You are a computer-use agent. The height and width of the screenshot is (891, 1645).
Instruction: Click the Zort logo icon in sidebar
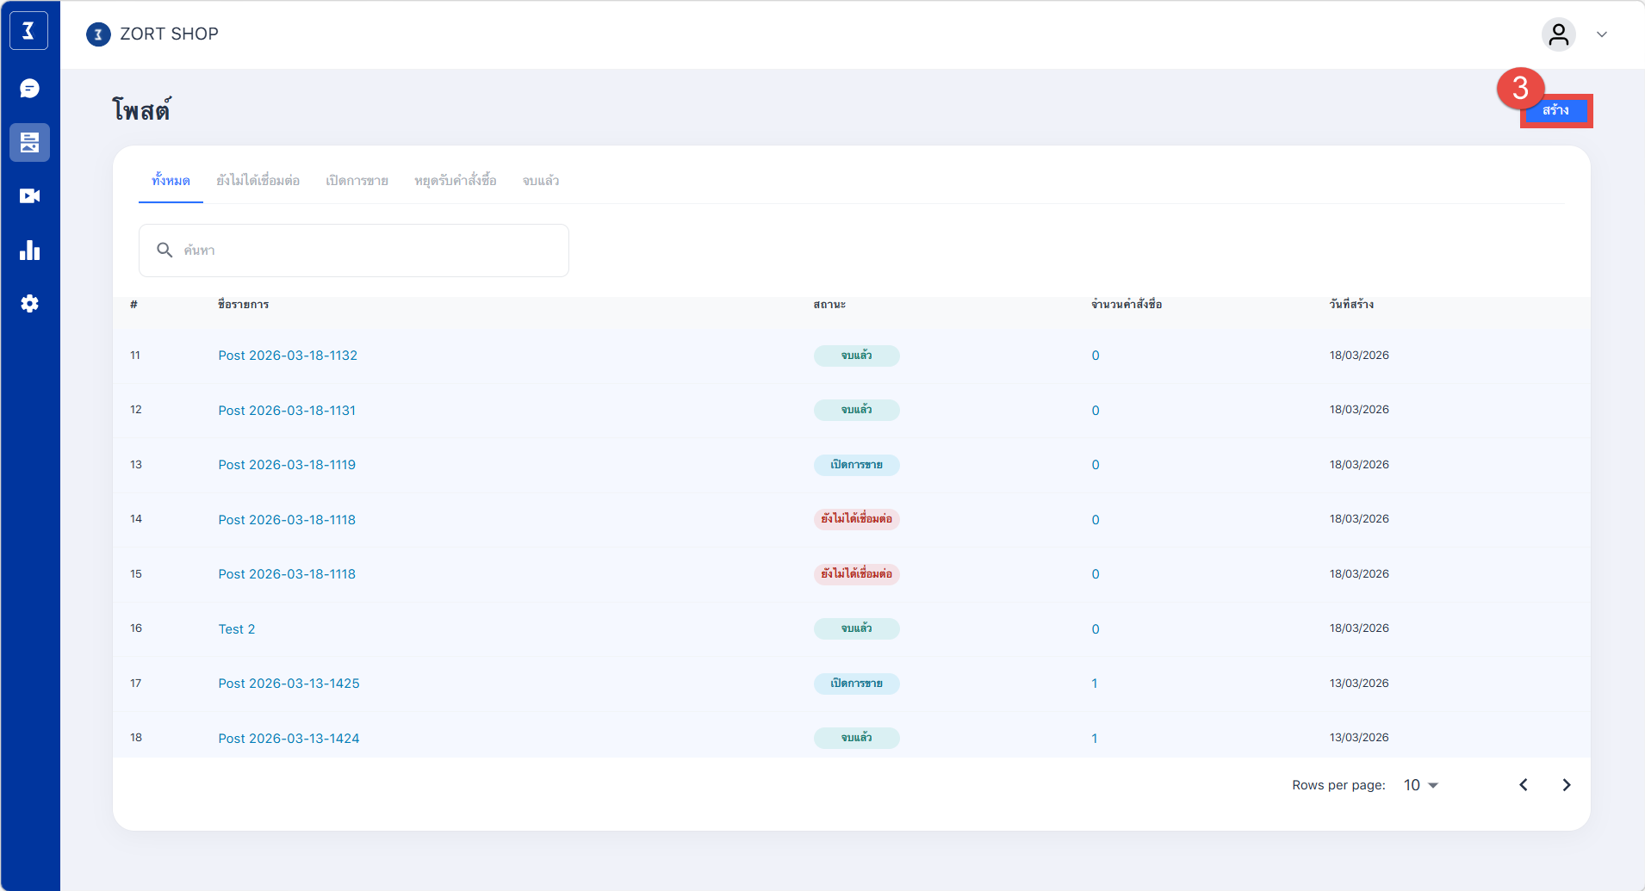(29, 32)
